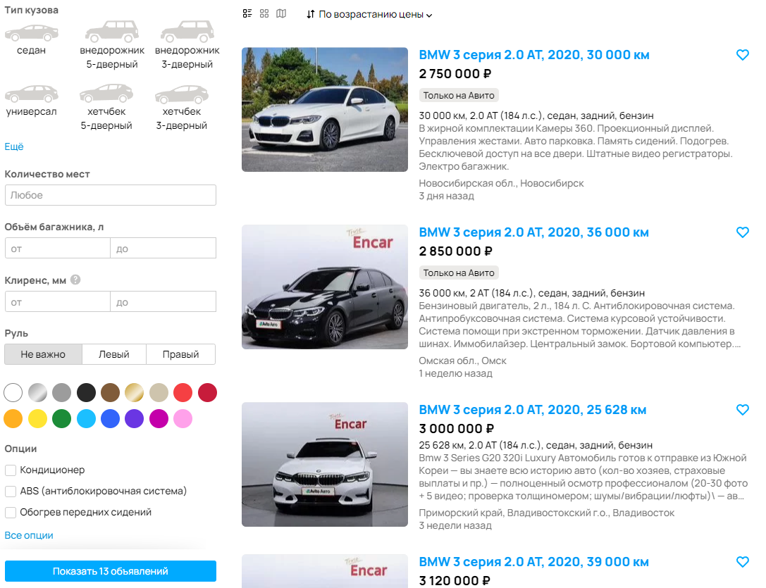Open the Количество мест dropdown field

click(111, 195)
